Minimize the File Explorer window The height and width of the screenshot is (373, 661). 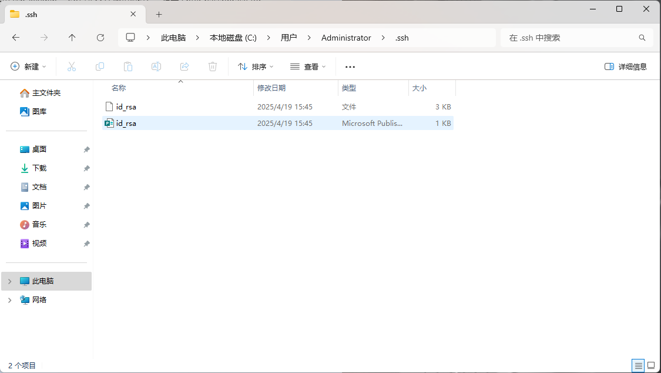point(593,9)
